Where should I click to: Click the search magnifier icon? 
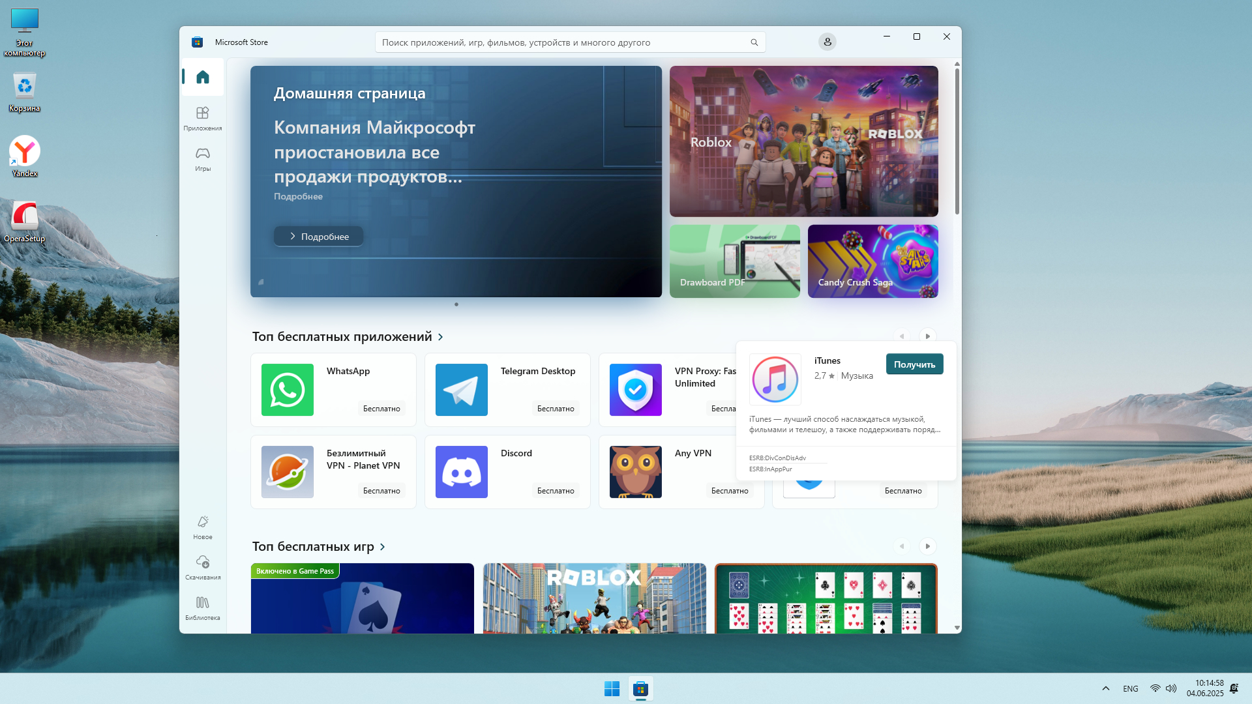[754, 42]
